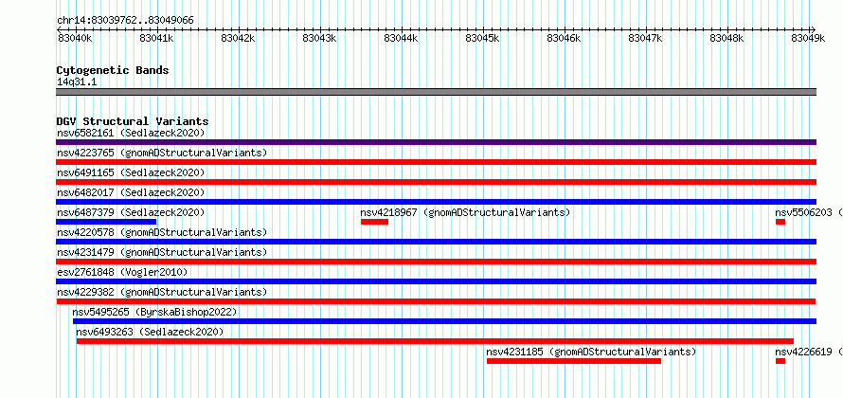Screen dimensions: 843x398
Task: Click the red nsv4231185 variant bar
Action: (574, 361)
